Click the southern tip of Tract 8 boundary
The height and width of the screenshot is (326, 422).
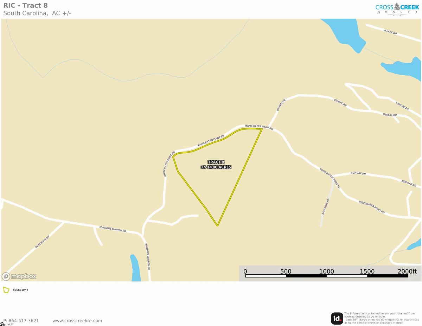pyautogui.click(x=217, y=225)
